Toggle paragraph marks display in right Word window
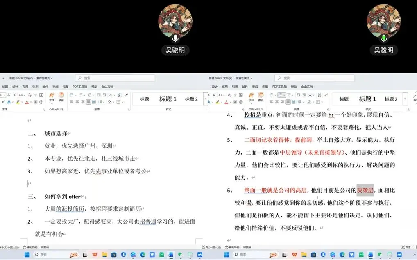 click(326, 95)
